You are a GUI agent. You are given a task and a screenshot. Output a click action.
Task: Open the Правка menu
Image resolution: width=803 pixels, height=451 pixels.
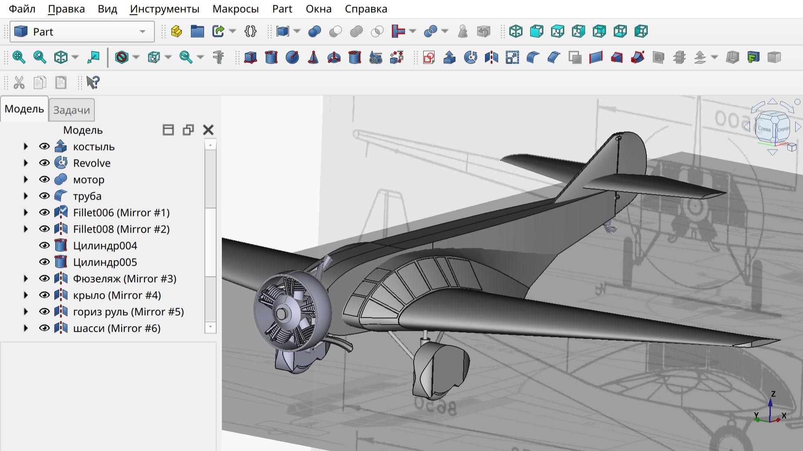click(x=66, y=9)
